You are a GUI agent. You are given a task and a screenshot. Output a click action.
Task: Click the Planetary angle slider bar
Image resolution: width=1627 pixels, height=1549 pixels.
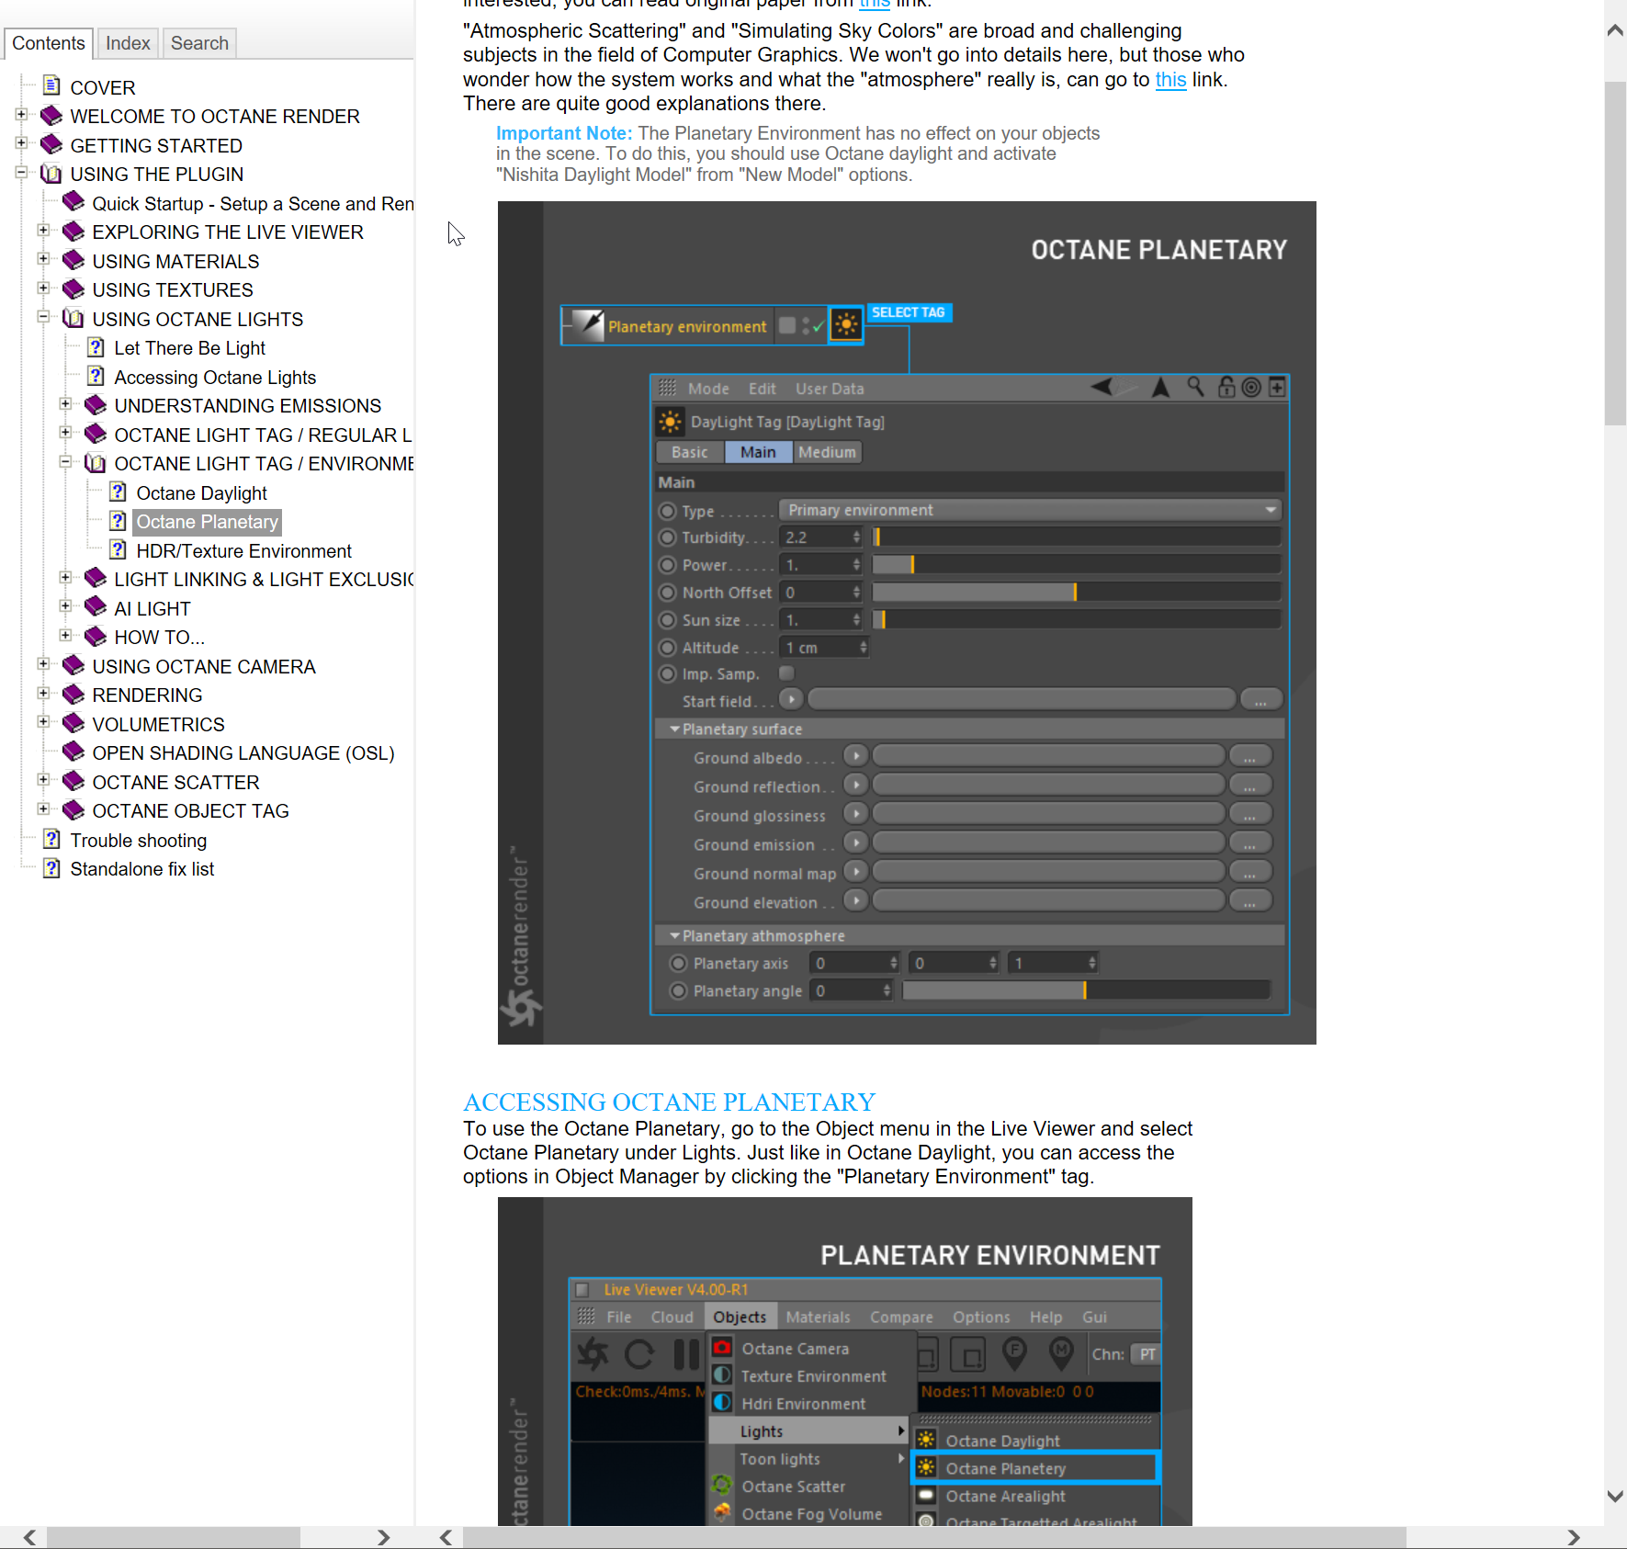(x=1087, y=990)
